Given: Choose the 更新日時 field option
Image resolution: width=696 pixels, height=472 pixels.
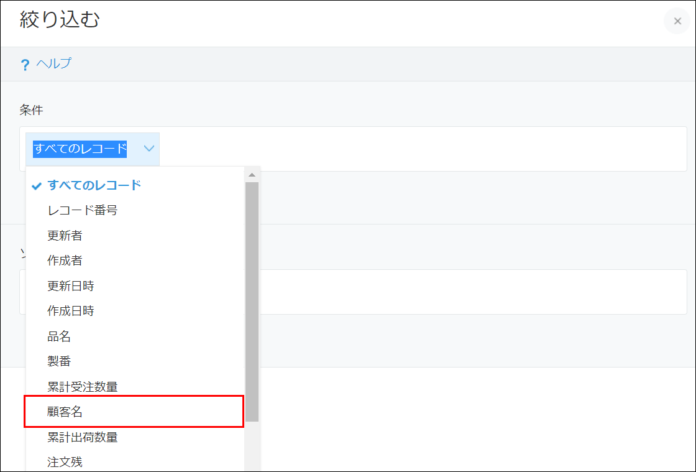Looking at the screenshot, I should coord(71,286).
